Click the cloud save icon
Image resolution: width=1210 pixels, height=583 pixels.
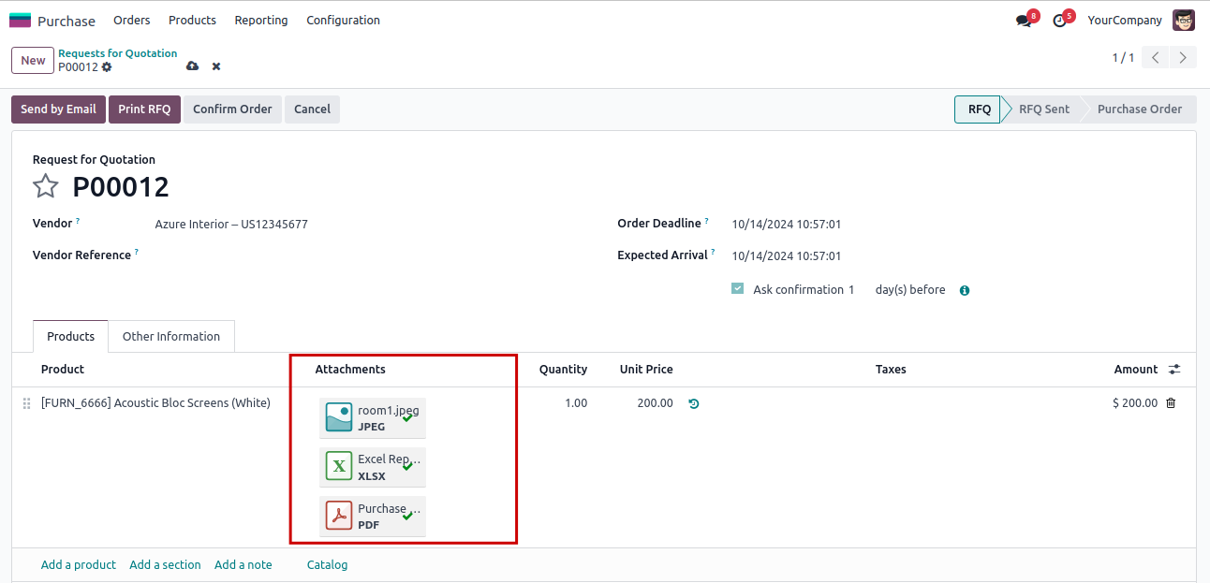click(192, 66)
